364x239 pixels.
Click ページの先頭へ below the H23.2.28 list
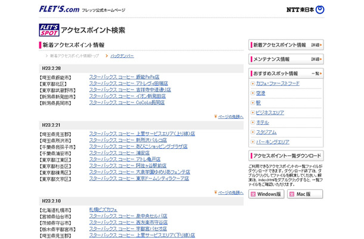tap(230, 117)
